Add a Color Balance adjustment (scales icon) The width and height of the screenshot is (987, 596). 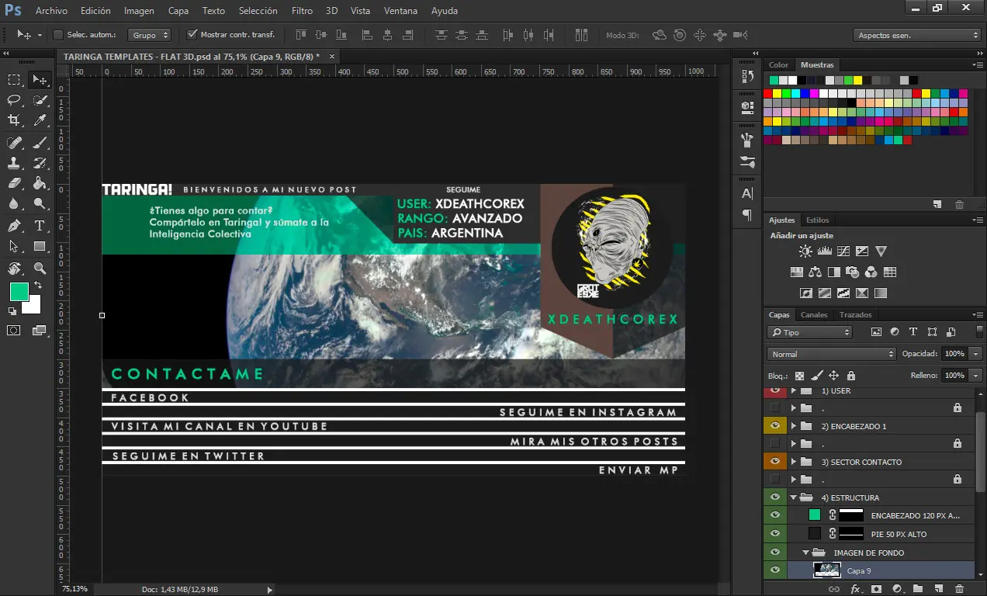[815, 272]
